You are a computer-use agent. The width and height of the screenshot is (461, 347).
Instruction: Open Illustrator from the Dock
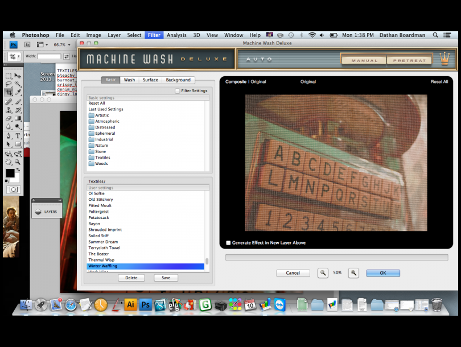coord(130,305)
